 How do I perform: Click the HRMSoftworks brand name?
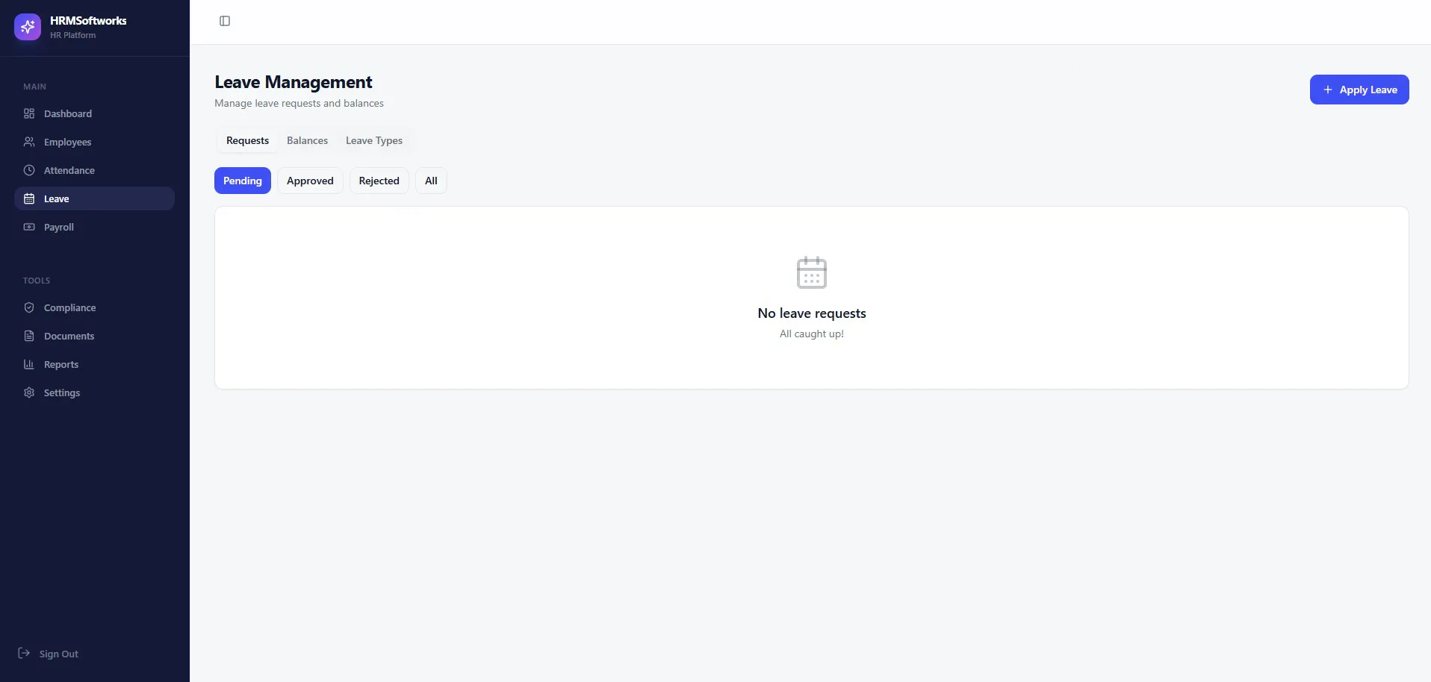[88, 20]
